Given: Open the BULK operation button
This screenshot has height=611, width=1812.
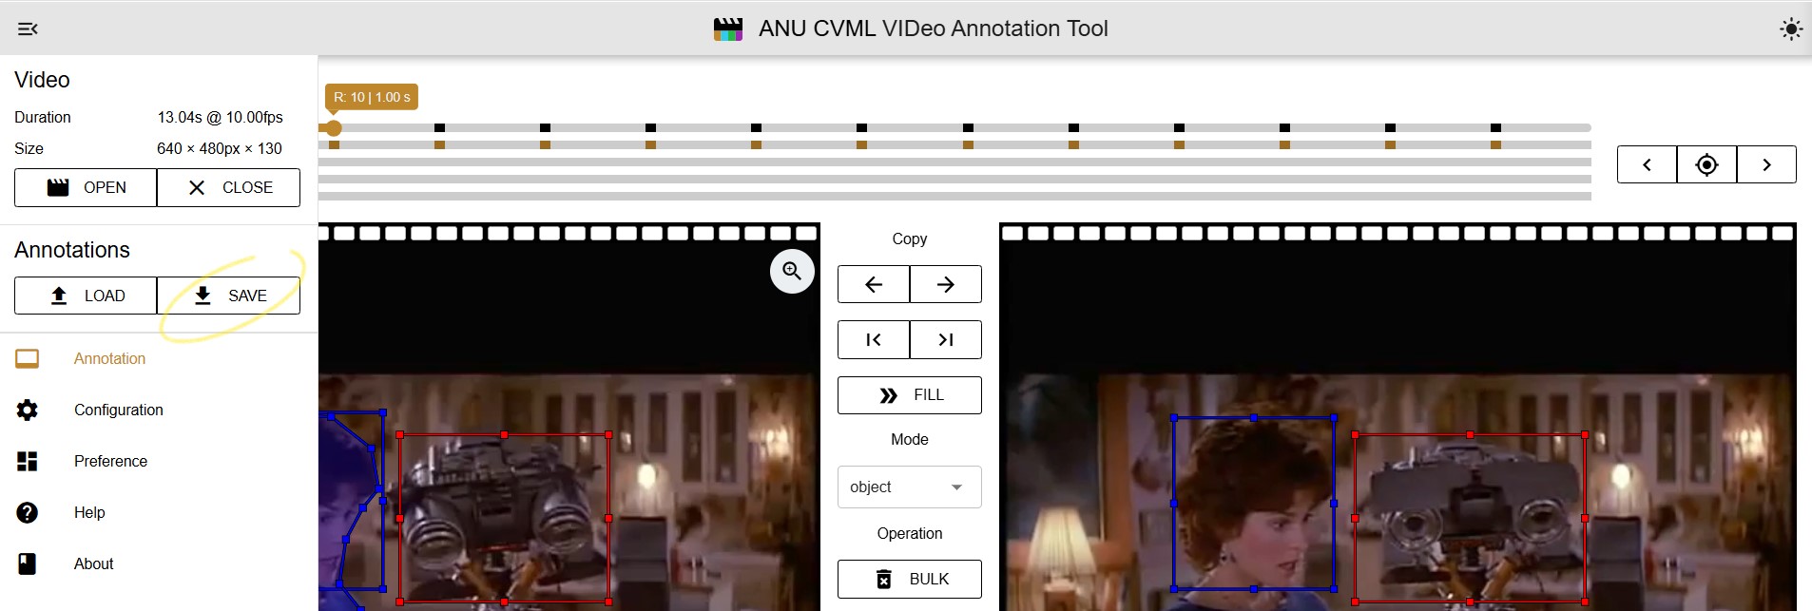Looking at the screenshot, I should 909,579.
